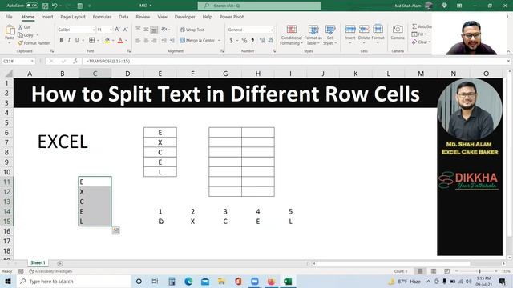Switch to the Data tab
This screenshot has height=288, width=513.
[x=123, y=17]
